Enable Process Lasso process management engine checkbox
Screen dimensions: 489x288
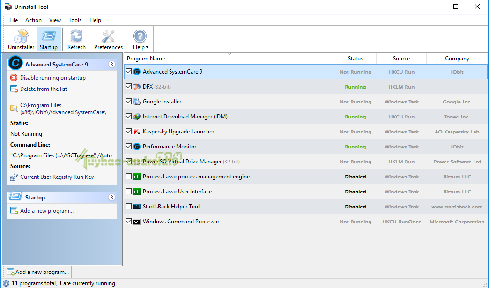click(128, 177)
